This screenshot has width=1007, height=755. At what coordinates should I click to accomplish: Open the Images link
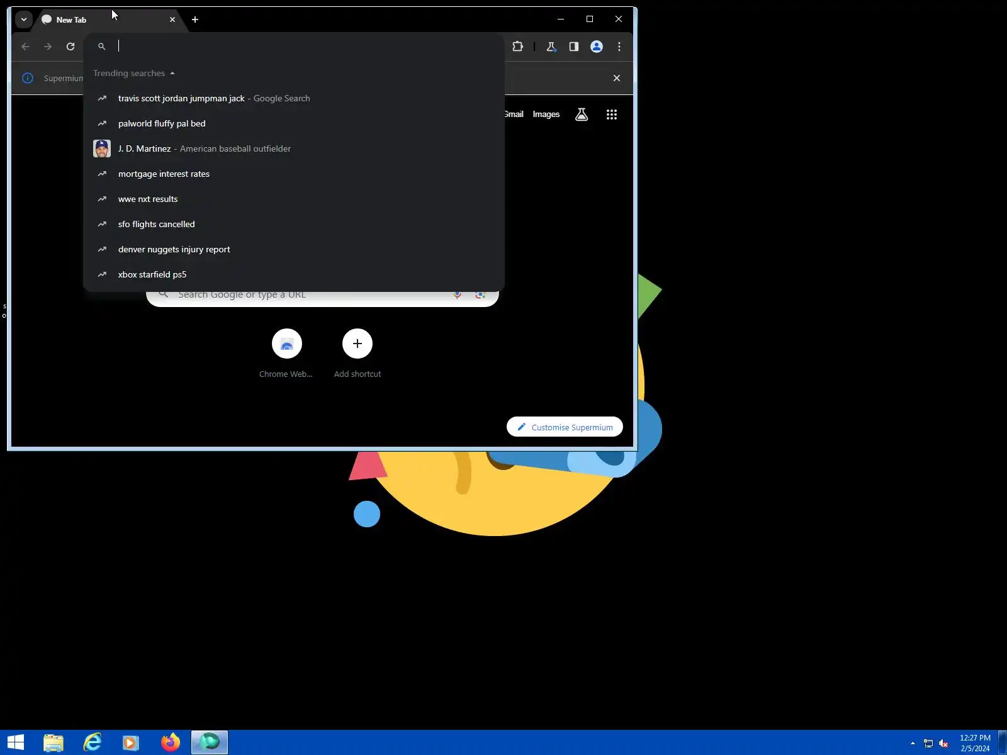pyautogui.click(x=546, y=114)
